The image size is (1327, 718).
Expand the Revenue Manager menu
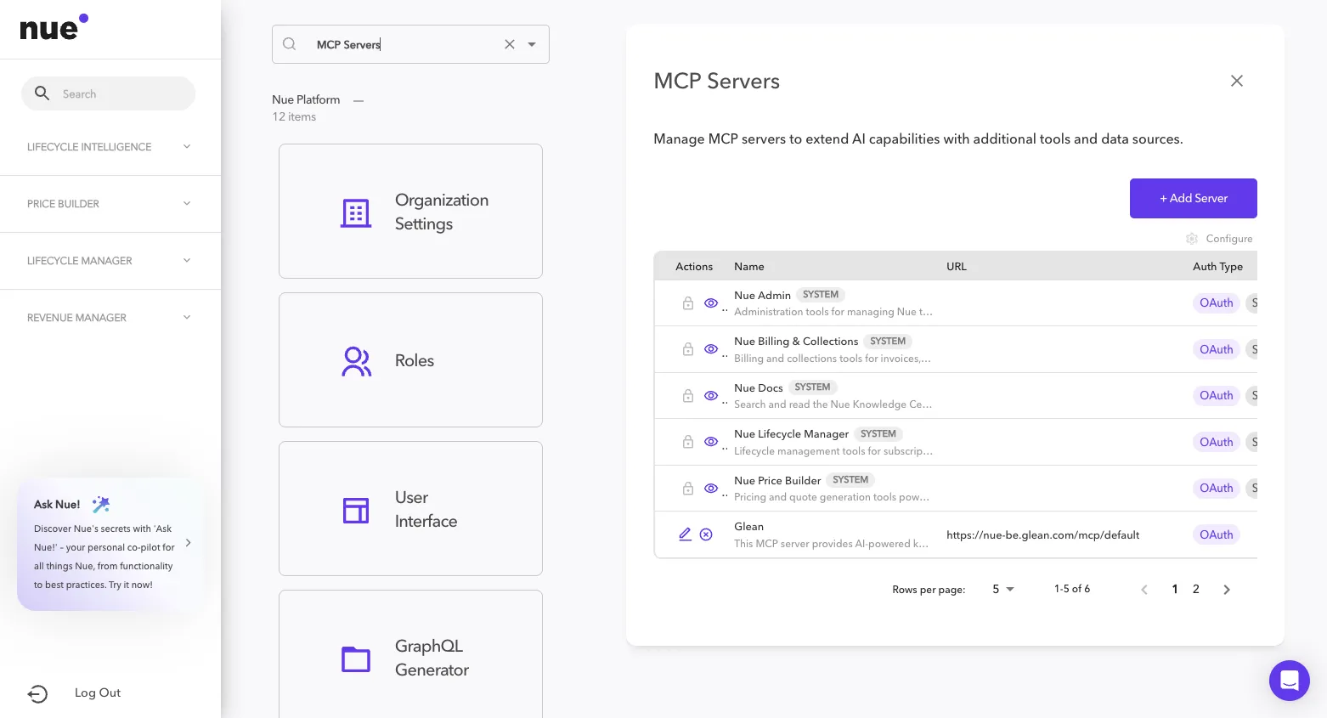point(110,318)
